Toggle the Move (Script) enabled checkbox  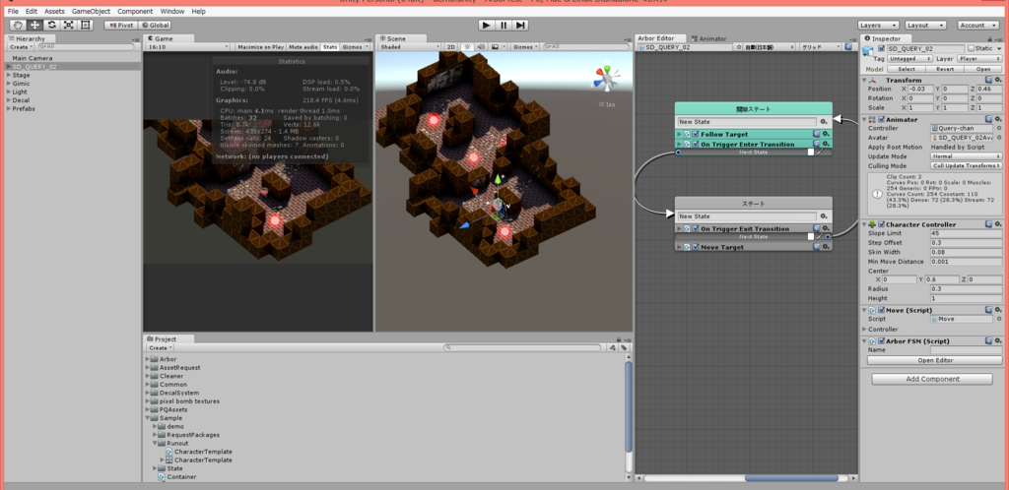coord(882,310)
